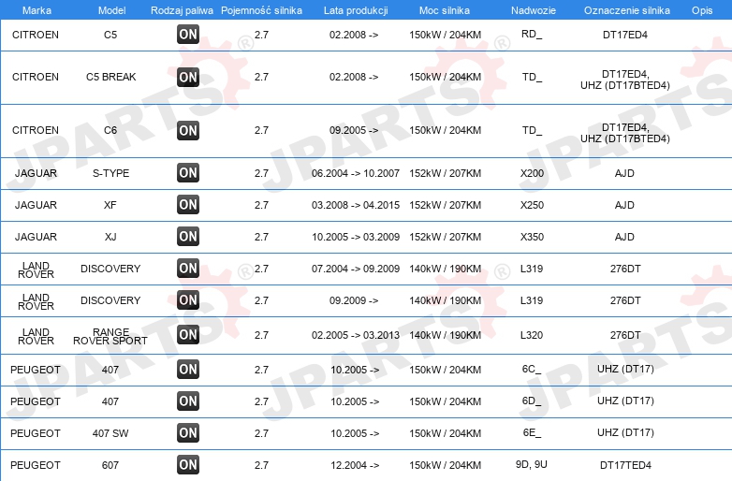
Task: Click the X350 body code cell
Action: click(532, 237)
